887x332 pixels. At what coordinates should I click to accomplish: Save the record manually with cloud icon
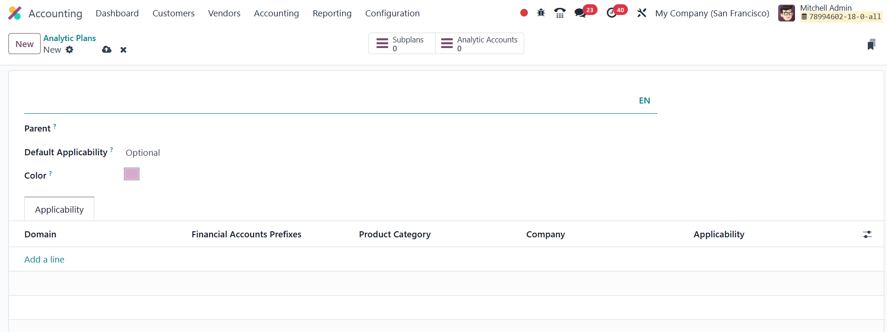107,49
